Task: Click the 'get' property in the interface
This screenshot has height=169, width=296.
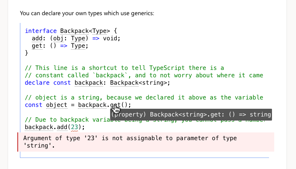Action: point(37,46)
